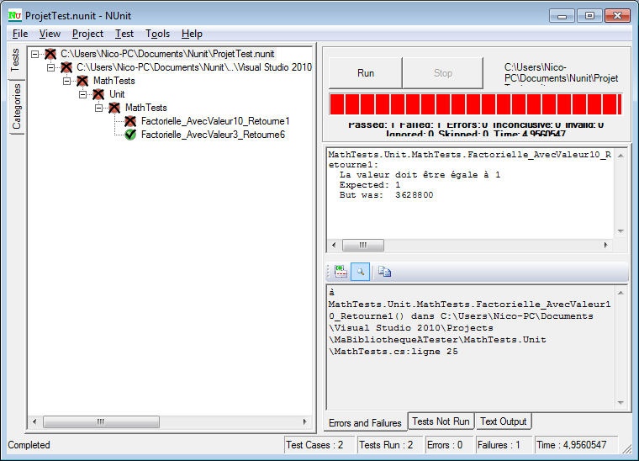Viewport: 639px width, 461px height.
Task: Collapse the Unit namespace node
Action: [83, 94]
